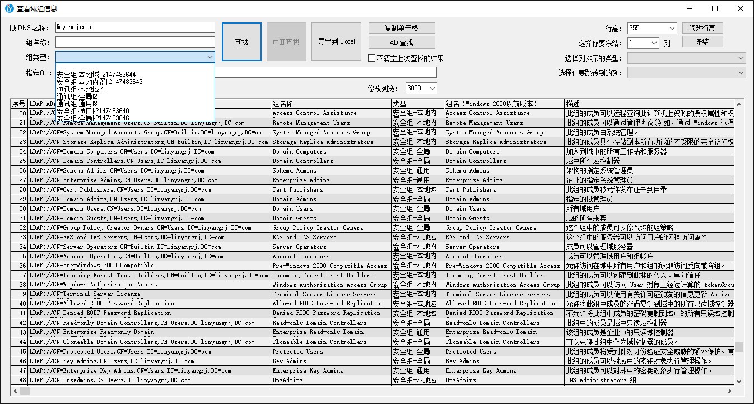Minimize the 查看域组信息 window
Image resolution: width=754 pixels, height=404 pixels.
pos(689,8)
